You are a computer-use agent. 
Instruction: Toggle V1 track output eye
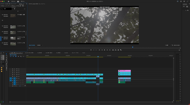tap(19, 78)
